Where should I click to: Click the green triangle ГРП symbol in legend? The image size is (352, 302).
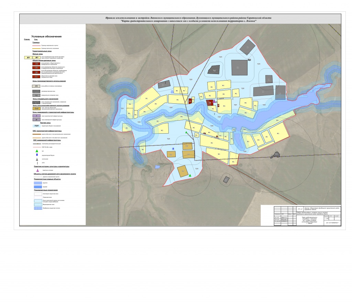[36, 151]
